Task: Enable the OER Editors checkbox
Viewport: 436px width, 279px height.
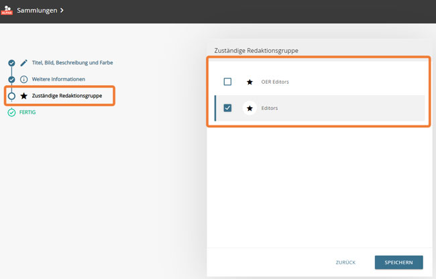Action: coord(227,82)
